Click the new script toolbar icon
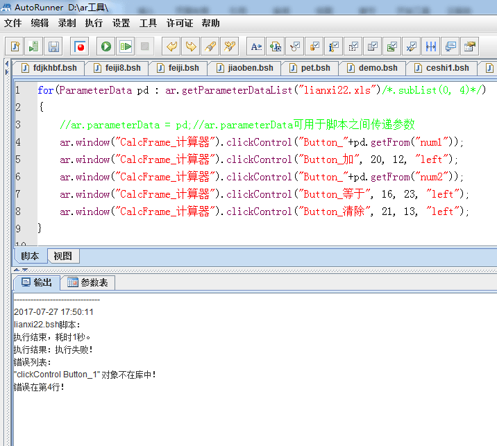This screenshot has height=446, width=497. 15,46
